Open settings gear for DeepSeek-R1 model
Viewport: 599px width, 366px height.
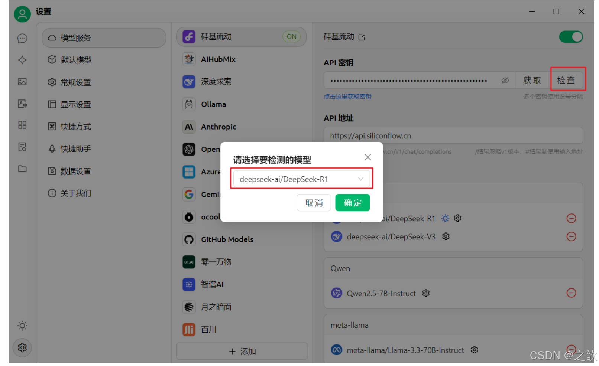(457, 218)
